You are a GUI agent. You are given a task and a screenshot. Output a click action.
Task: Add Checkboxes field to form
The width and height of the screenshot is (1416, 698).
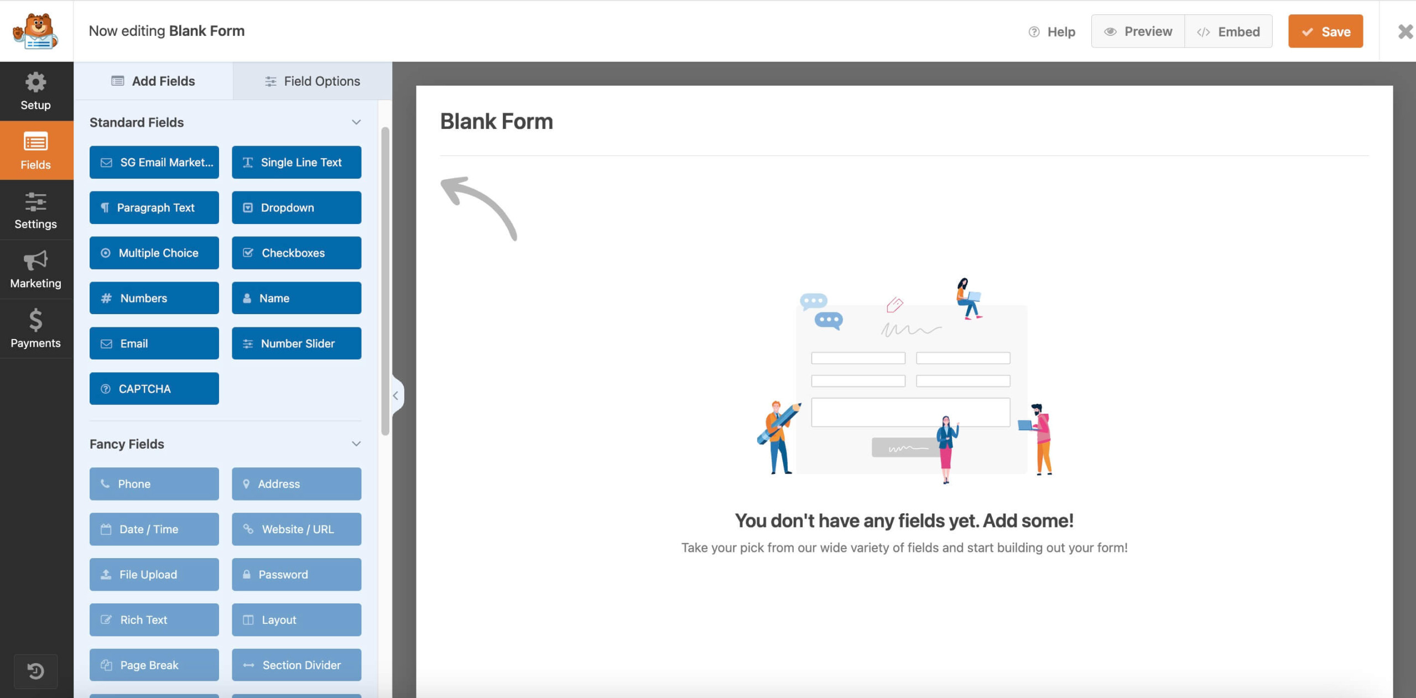[x=296, y=253]
